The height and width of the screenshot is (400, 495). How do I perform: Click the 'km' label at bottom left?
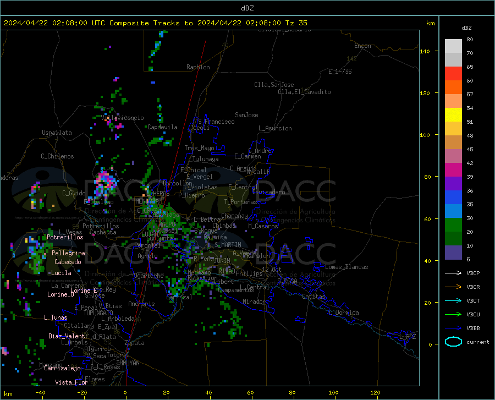tap(8, 394)
